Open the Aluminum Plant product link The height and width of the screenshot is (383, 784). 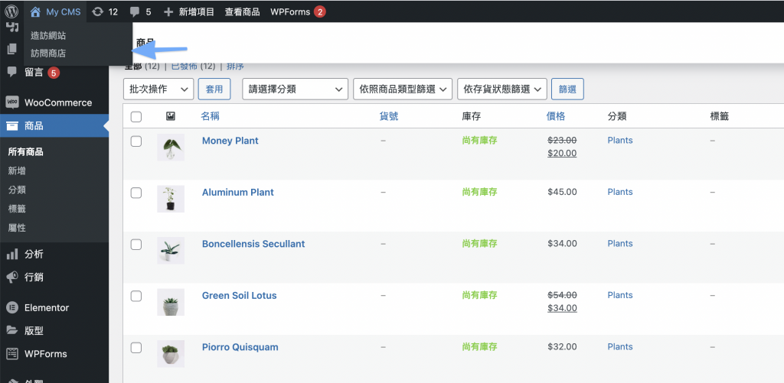tap(238, 192)
